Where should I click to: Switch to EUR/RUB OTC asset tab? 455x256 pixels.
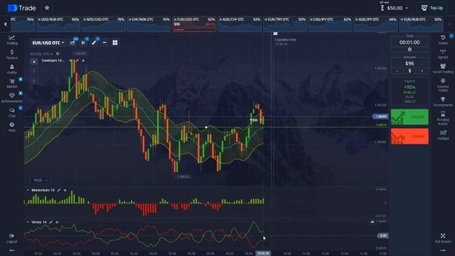click(x=421, y=24)
